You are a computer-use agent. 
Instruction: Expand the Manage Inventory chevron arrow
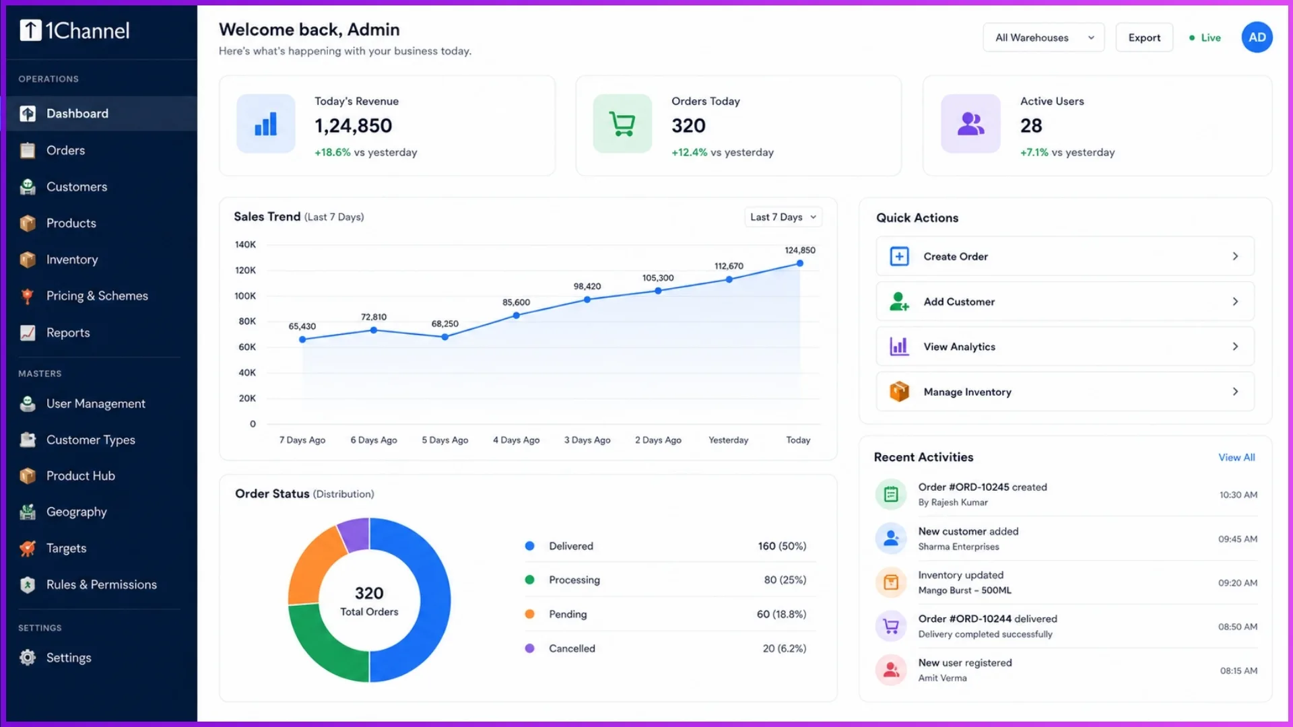[x=1235, y=392]
